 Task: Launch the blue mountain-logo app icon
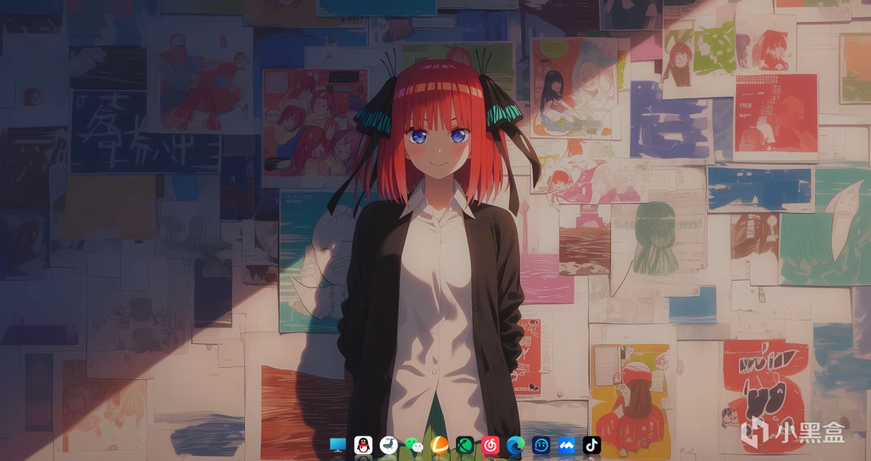(566, 445)
